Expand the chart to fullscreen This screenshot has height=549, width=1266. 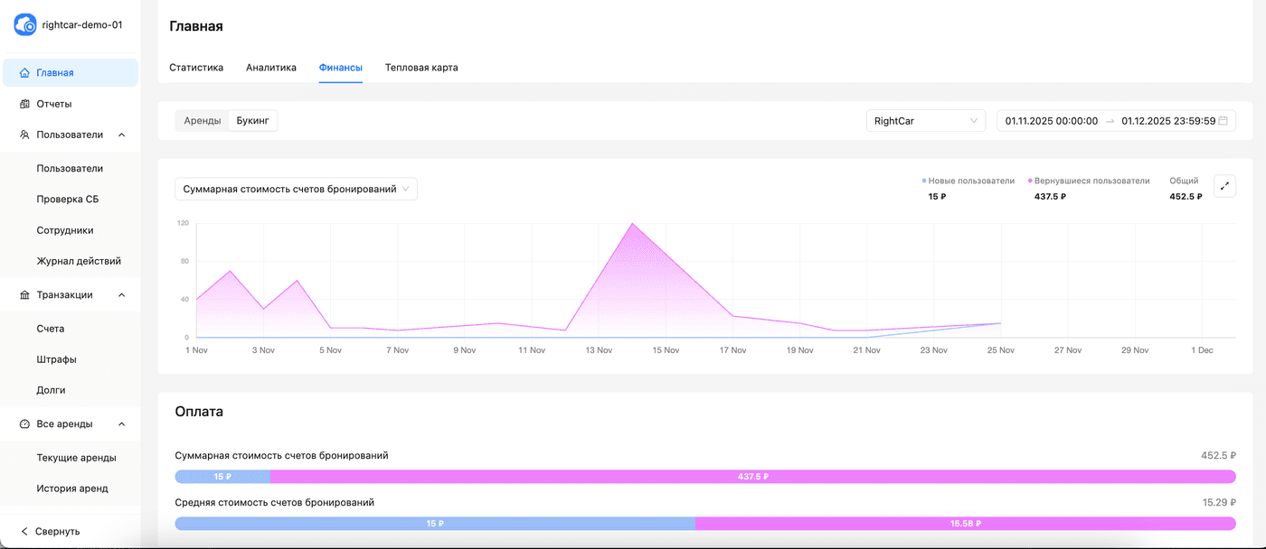(x=1224, y=186)
